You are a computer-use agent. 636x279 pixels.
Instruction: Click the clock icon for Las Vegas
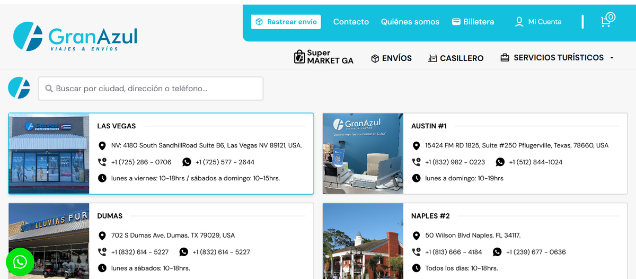click(102, 178)
